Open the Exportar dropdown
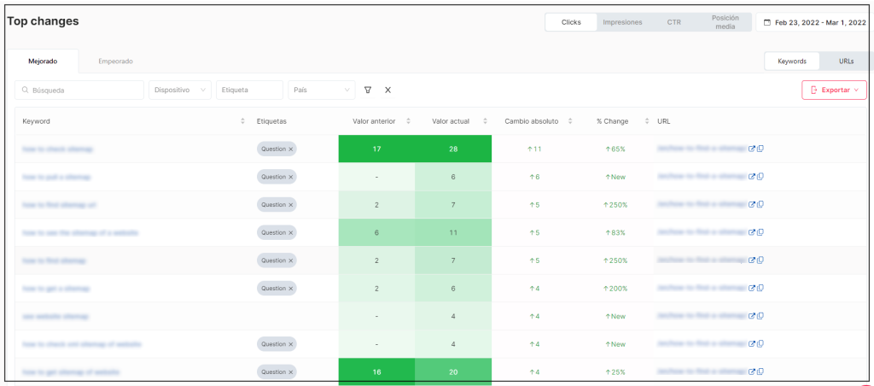This screenshot has width=874, height=386. pos(834,90)
